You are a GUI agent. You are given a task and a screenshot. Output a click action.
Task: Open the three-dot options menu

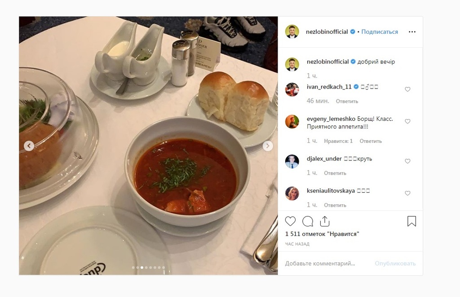[412, 32]
